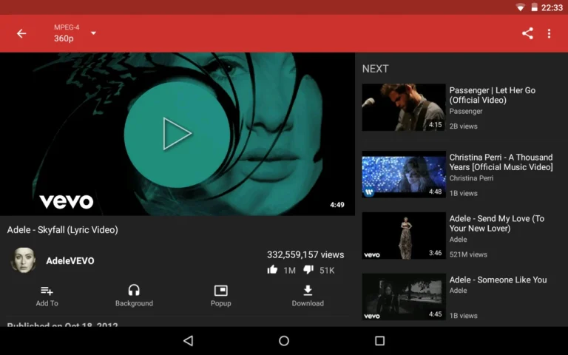Viewport: 568px width, 355px height.
Task: Open the three-dot overflow menu
Action: tap(550, 33)
